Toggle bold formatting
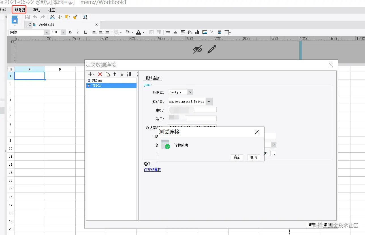The height and width of the screenshot is (235, 365). 71,32
